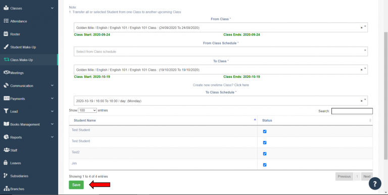Open the Show entries count dropdown
This screenshot has height=195, width=388.
(x=87, y=110)
